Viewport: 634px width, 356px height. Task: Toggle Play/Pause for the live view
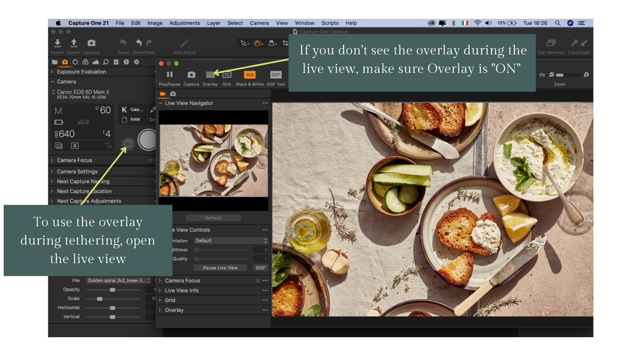click(x=169, y=74)
